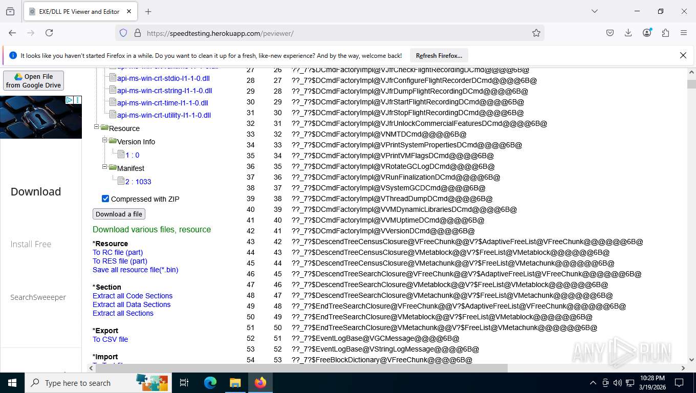Click the Download ad text
The height and width of the screenshot is (393, 696).
click(36, 191)
